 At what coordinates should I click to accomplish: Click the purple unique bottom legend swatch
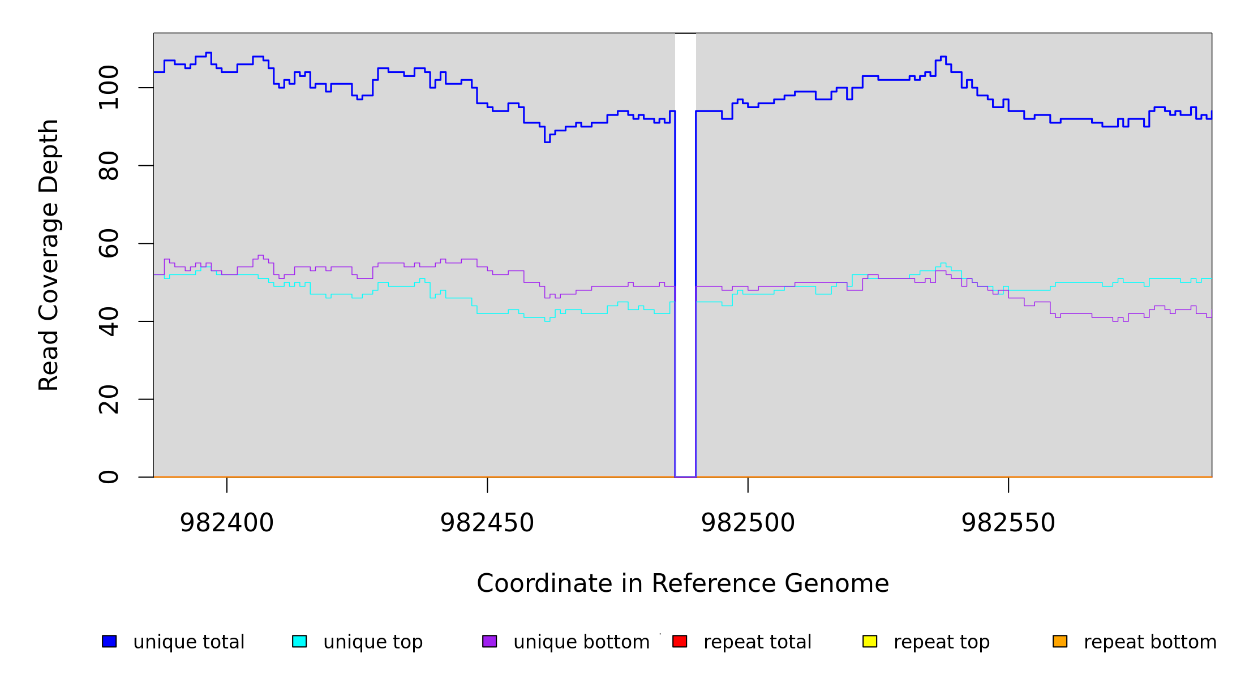(x=490, y=641)
